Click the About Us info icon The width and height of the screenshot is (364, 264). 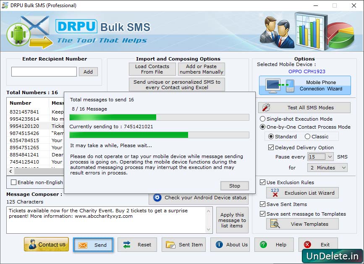point(219,245)
